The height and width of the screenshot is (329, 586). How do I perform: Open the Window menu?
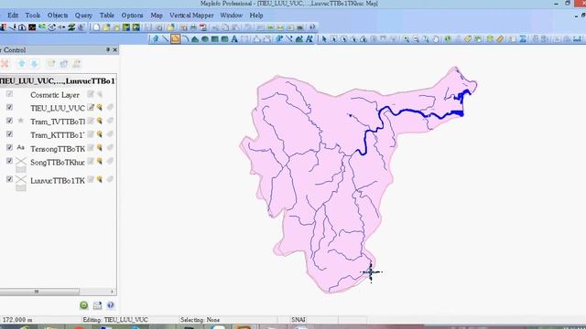[232, 16]
